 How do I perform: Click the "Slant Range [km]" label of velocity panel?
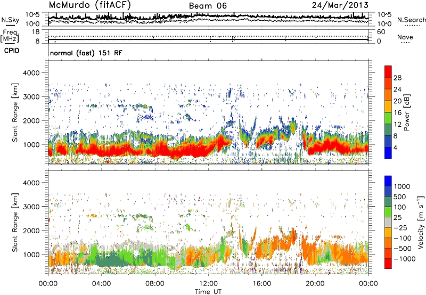(15, 222)
